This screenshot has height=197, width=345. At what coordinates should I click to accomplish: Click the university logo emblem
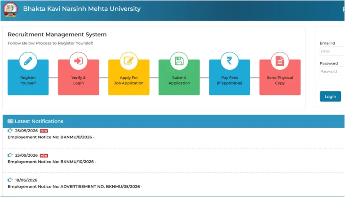(10, 9)
